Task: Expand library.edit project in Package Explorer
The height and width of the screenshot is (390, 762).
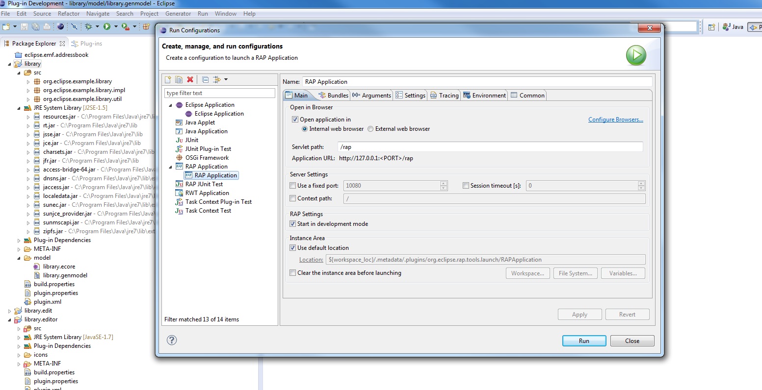Action: tap(9, 311)
